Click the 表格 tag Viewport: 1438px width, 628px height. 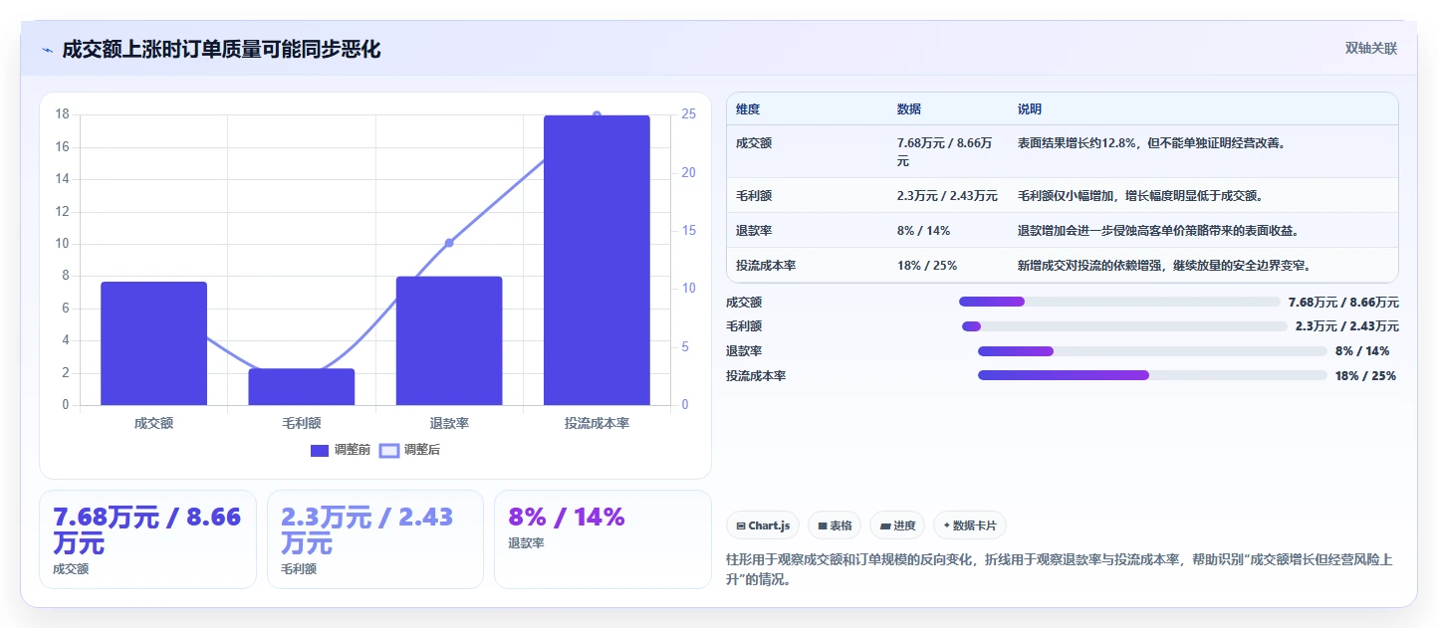[835, 525]
